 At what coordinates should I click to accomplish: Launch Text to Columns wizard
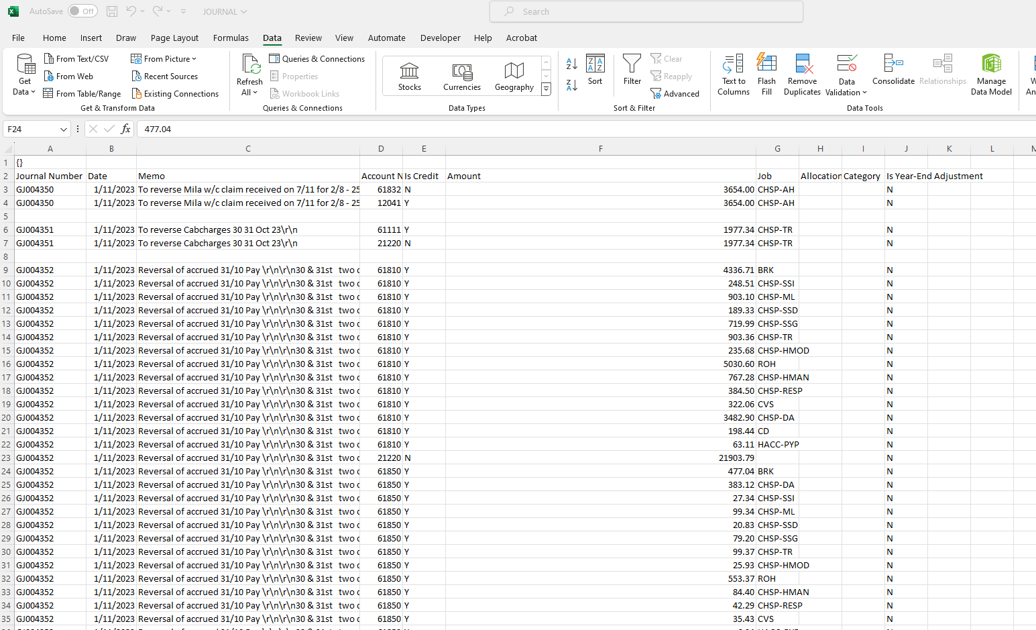(x=734, y=75)
